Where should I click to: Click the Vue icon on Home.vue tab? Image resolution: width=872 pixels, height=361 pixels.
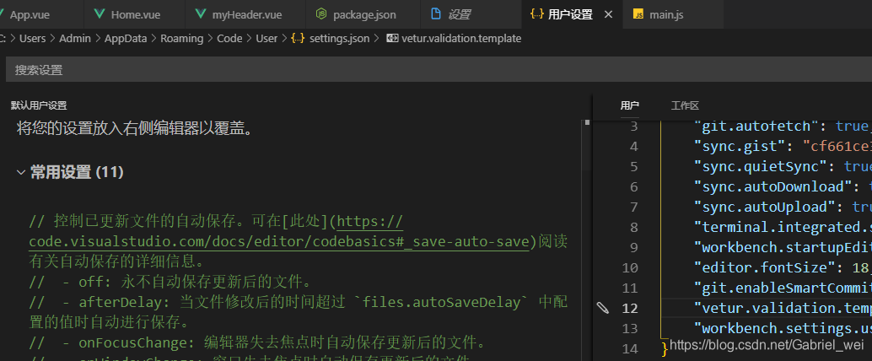(x=100, y=14)
